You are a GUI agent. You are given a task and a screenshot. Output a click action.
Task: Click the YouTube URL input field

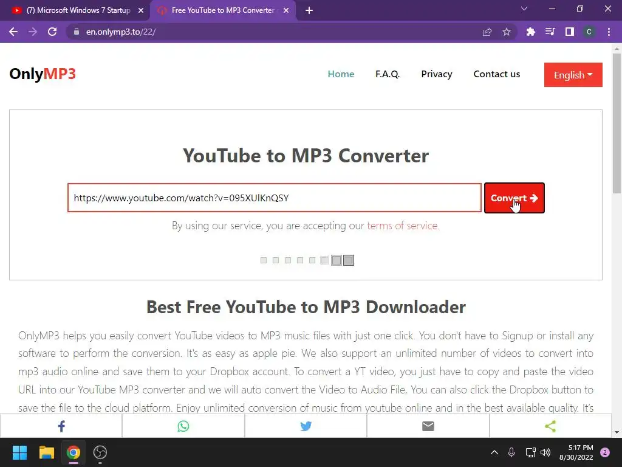[275, 198]
